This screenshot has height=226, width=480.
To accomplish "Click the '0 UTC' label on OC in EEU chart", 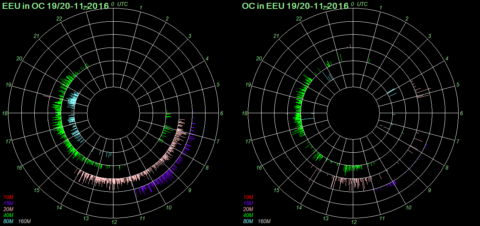I will (359, 4).
